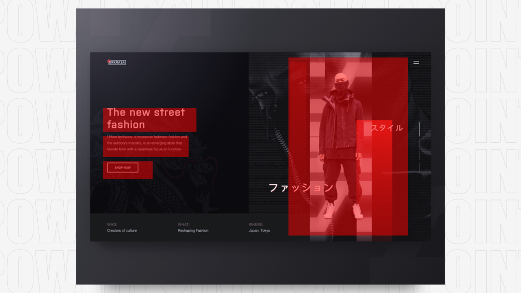Click the 'WHERE:' label
Viewport: 521px width, 293px height.
256,224
